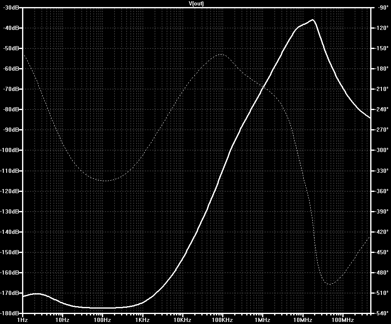Screen dimensions: 391x324
Task: Click the -180dB magnitude axis label
Action: 9,313
